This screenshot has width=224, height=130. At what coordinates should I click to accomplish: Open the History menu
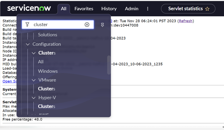pos(109,9)
